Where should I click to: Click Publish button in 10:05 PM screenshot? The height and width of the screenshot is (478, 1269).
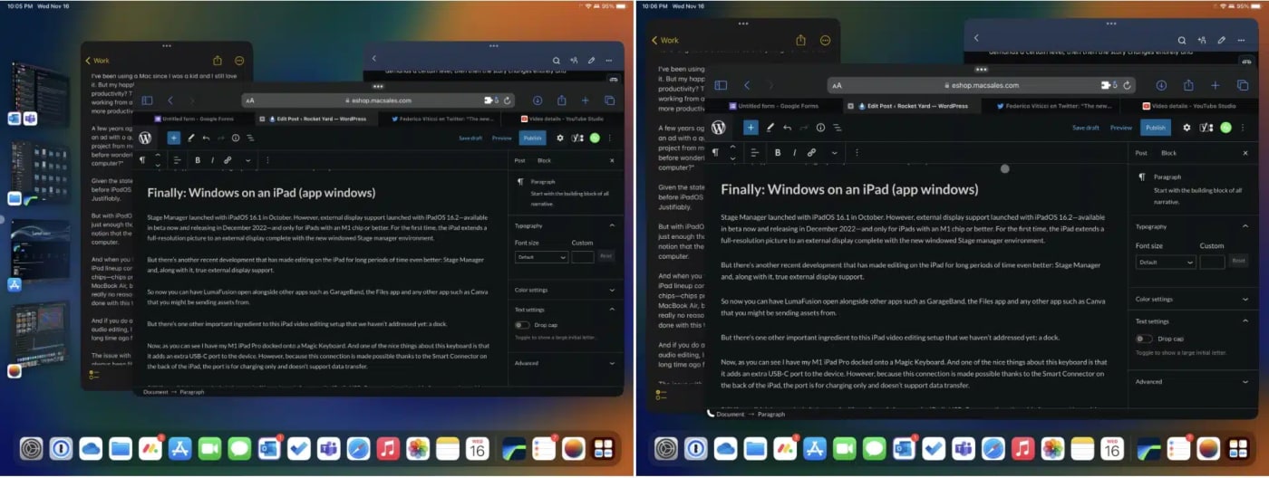(532, 139)
